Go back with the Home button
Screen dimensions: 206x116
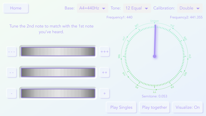click(16, 8)
